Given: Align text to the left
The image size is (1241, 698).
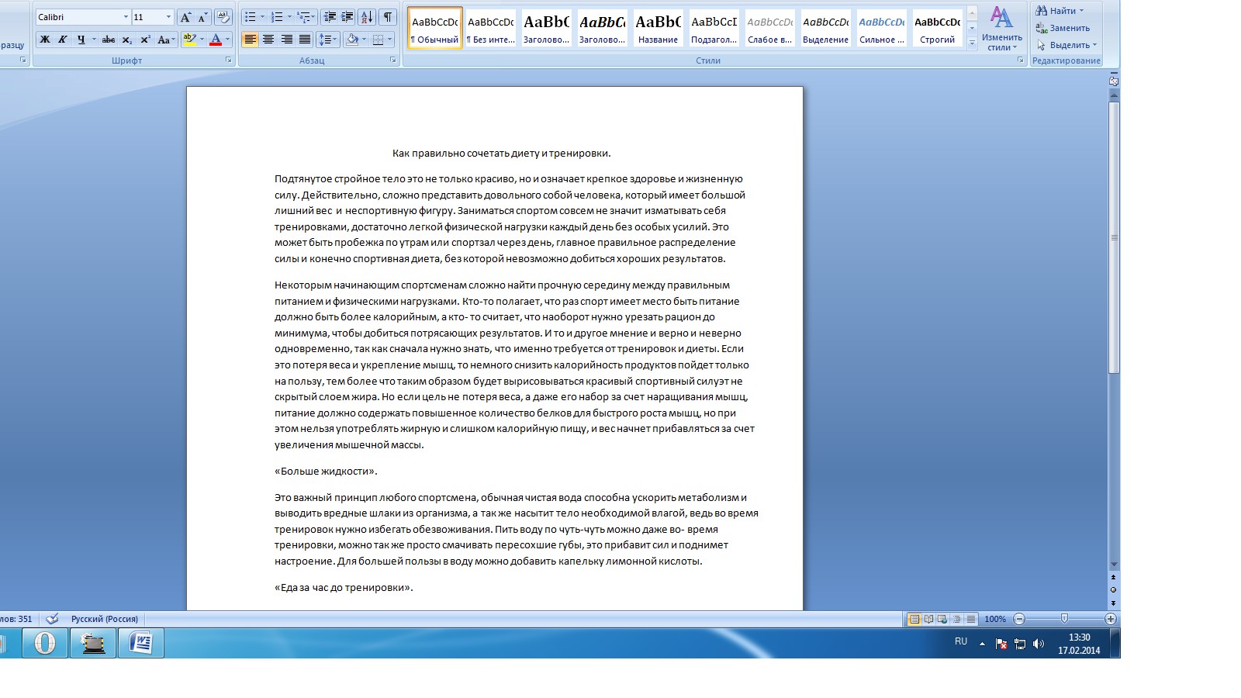Looking at the screenshot, I should coord(250,40).
